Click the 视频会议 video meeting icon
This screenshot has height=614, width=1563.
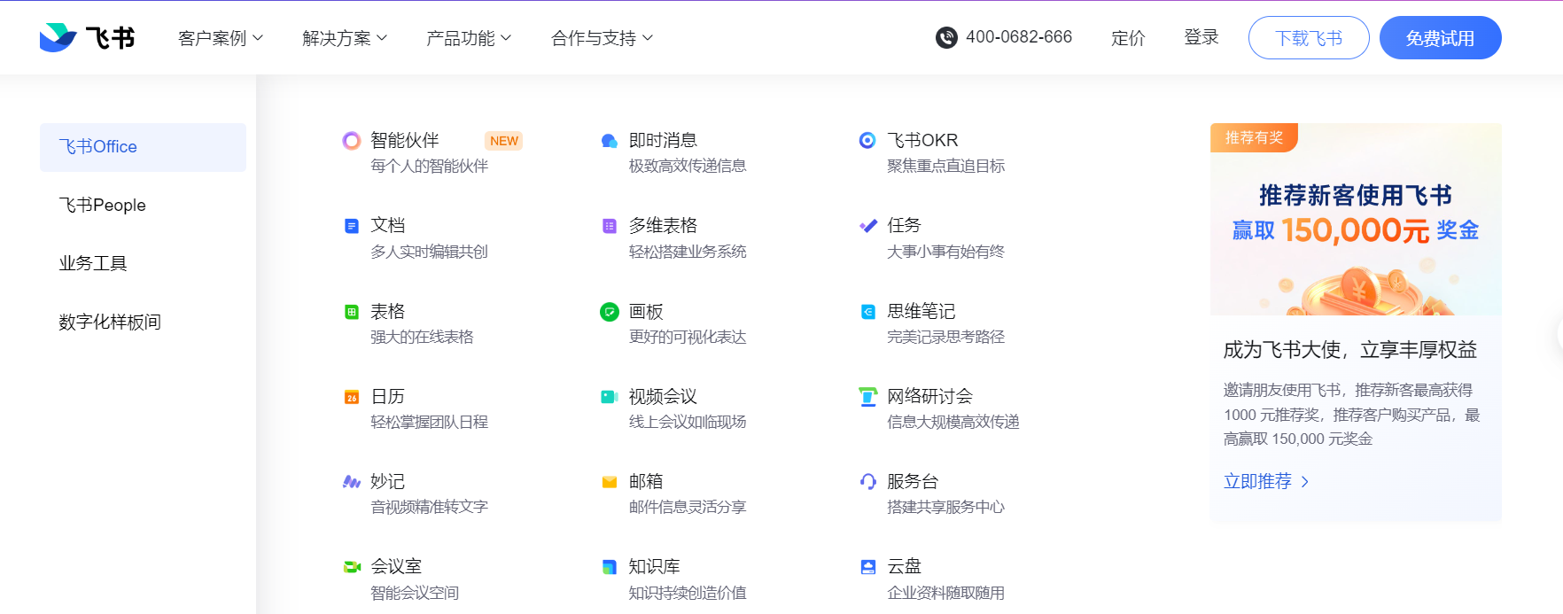tap(610, 397)
